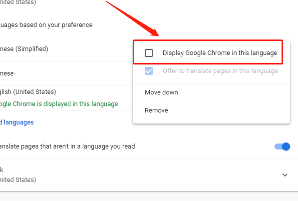The height and width of the screenshot is (201, 298).
Task: Click the green Chrome is displayed in this language text
Action: pos(59,104)
